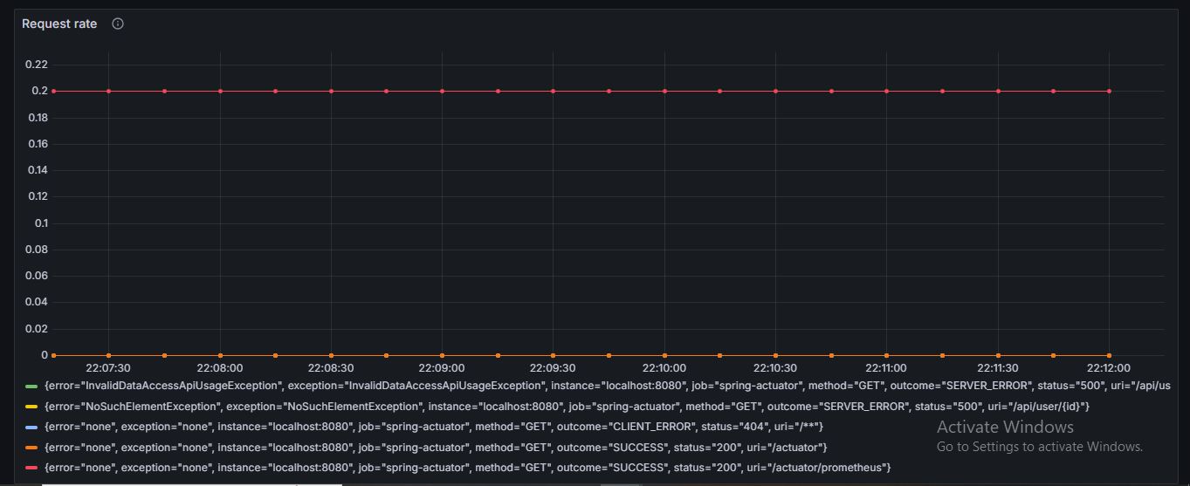Click the 22:11:00 time axis label
1190x486 pixels.
[886, 369]
